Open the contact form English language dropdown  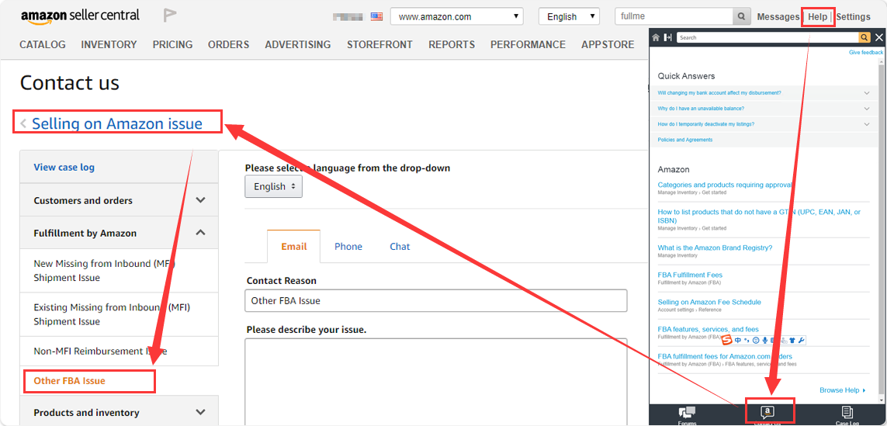(274, 186)
